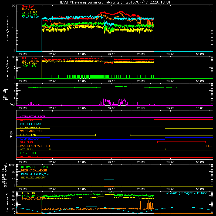
Task: Select the SC_IN_SUNLIGHT flag label
Action: click(31, 127)
